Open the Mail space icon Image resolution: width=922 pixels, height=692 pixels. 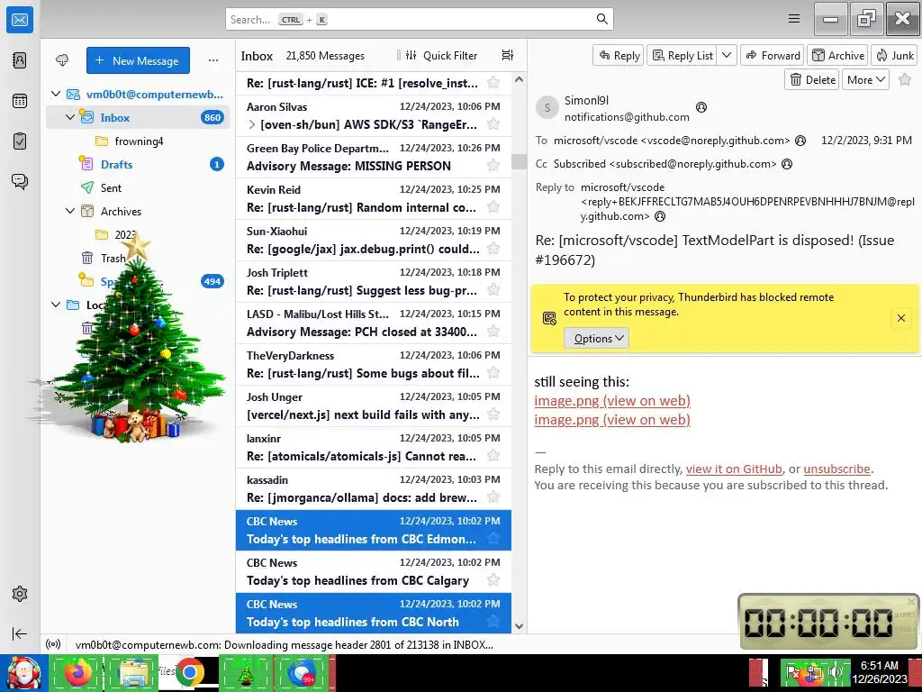20,20
